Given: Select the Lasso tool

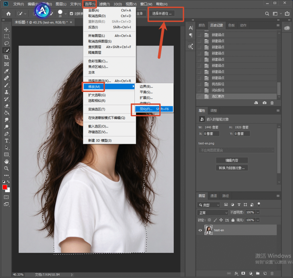Looking at the screenshot, I should (x=6, y=44).
